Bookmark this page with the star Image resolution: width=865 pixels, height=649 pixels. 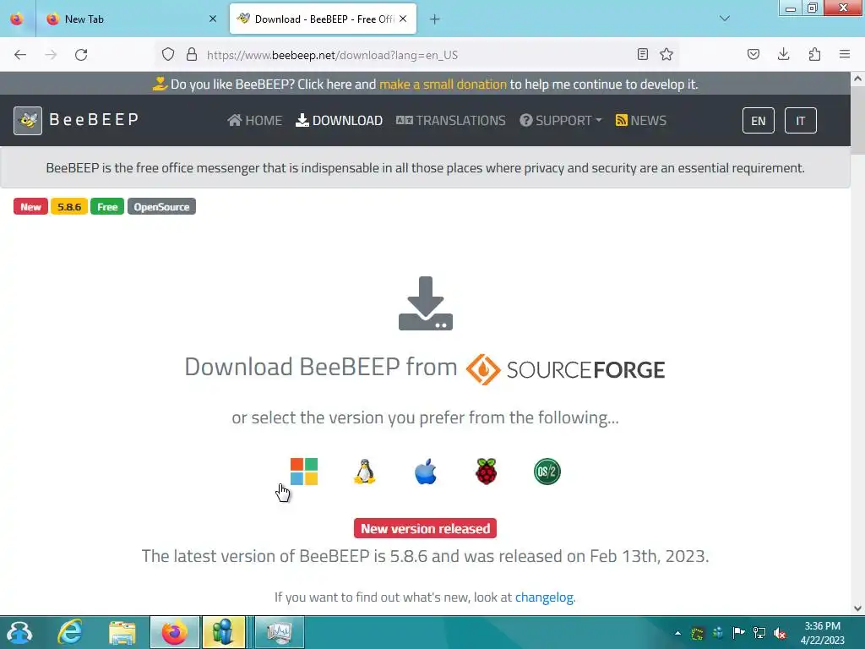pos(666,55)
